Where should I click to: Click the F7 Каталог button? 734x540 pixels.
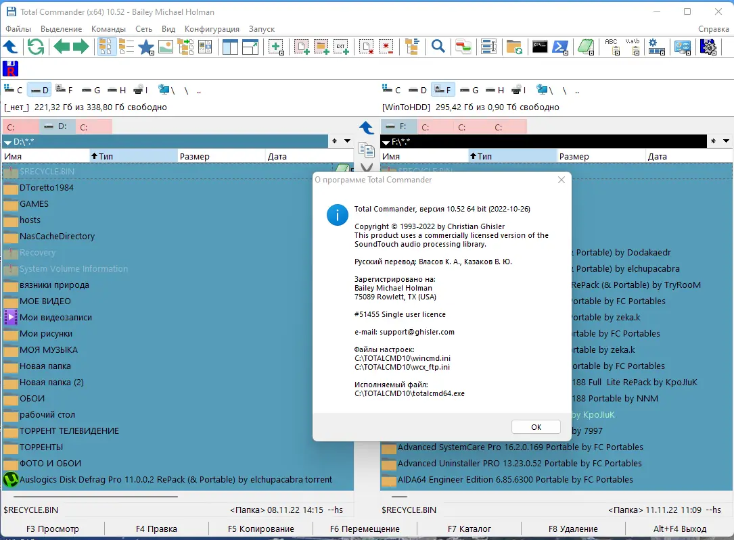(469, 529)
